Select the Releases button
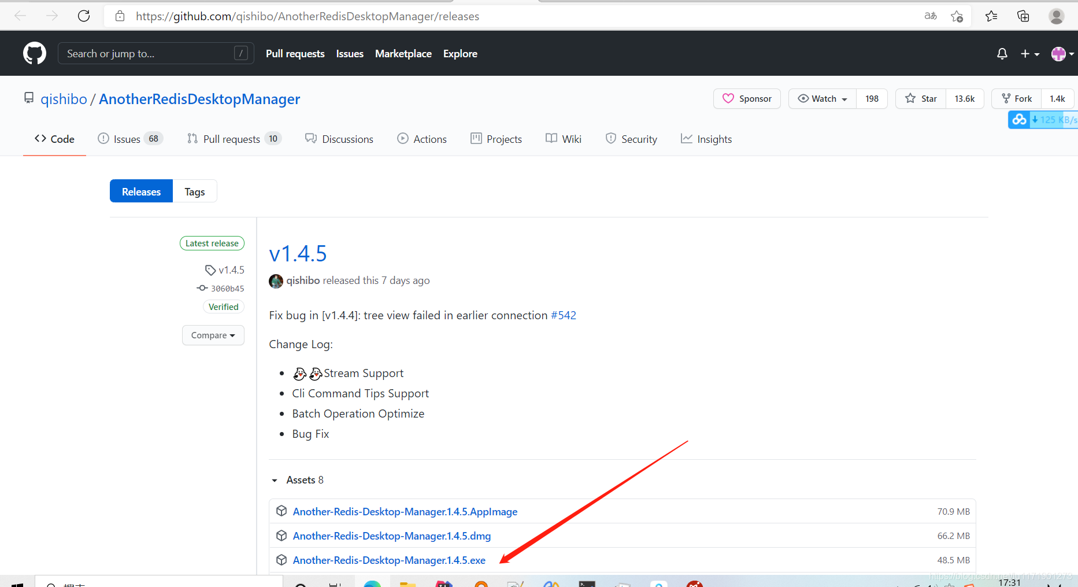Image resolution: width=1078 pixels, height=587 pixels. click(141, 191)
